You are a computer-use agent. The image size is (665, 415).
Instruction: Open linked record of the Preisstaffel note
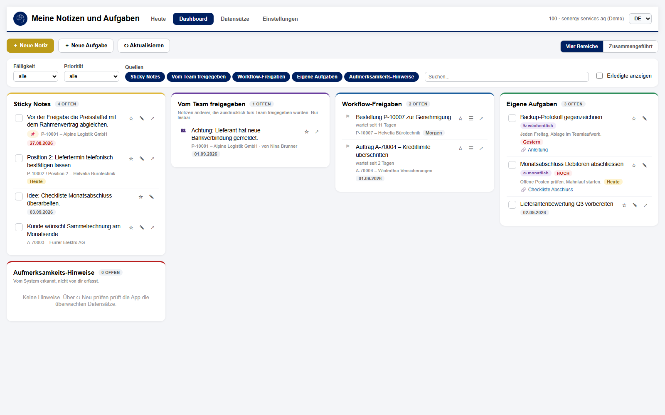tap(153, 118)
